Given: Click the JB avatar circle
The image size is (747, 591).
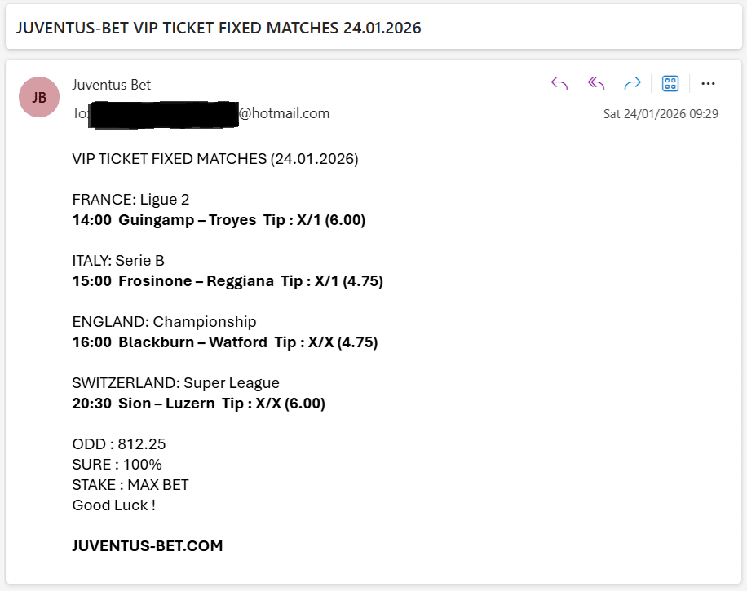Looking at the screenshot, I should tap(39, 96).
